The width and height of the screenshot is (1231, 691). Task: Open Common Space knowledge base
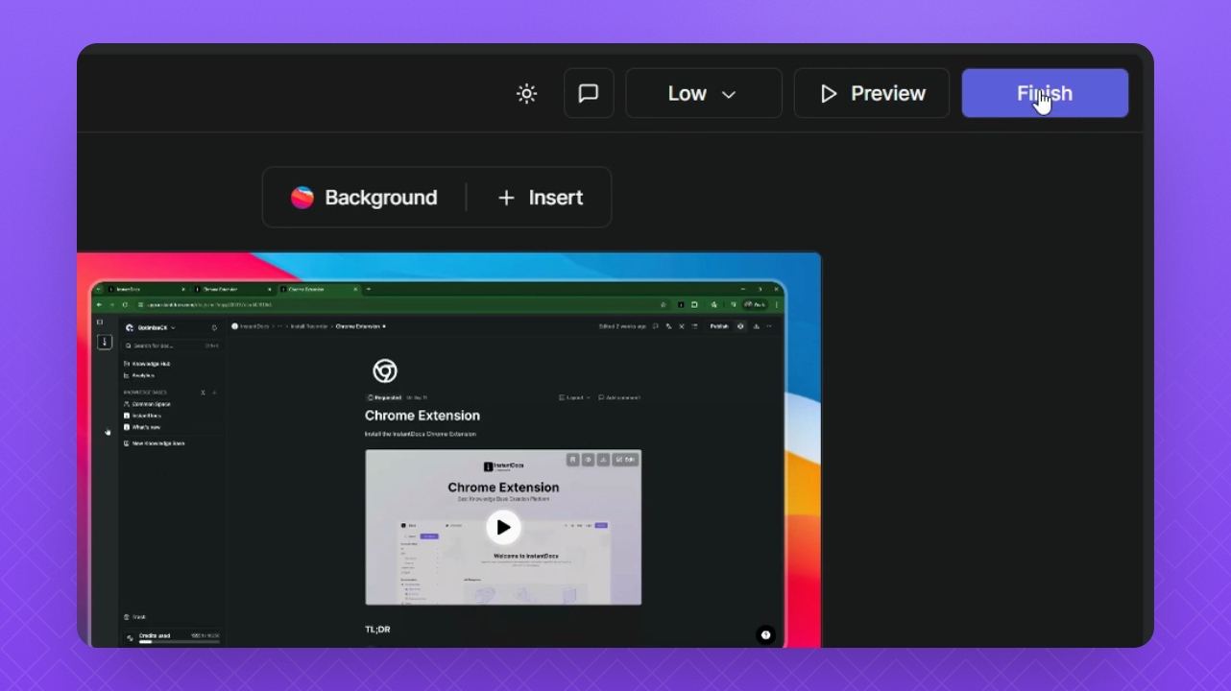(x=147, y=404)
